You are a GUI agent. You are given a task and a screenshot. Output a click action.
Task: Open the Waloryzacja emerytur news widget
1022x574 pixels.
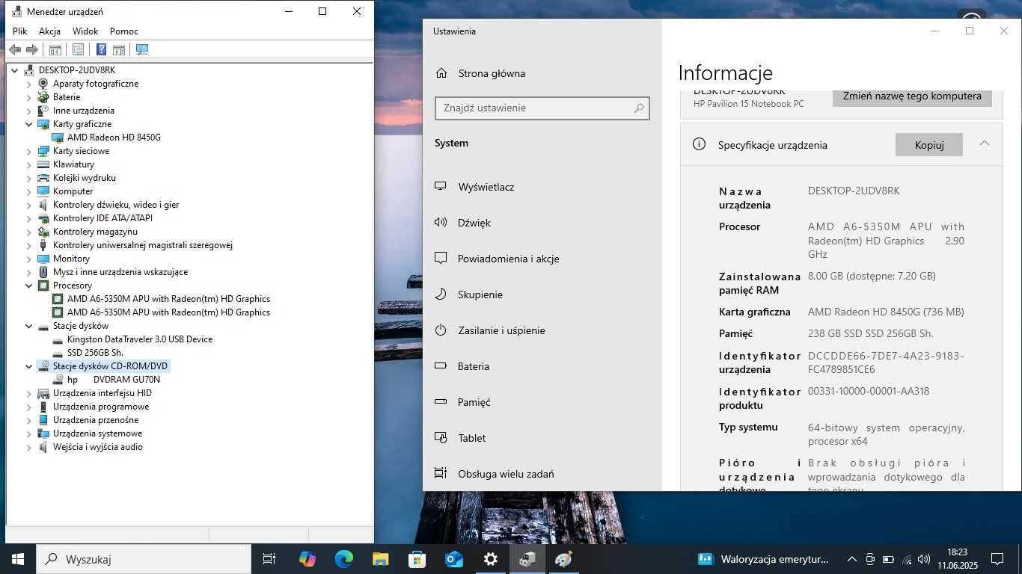pyautogui.click(x=763, y=559)
